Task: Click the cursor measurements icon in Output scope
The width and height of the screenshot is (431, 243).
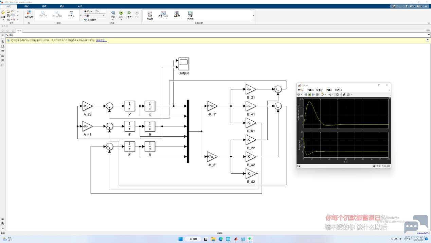Action: tap(348, 94)
